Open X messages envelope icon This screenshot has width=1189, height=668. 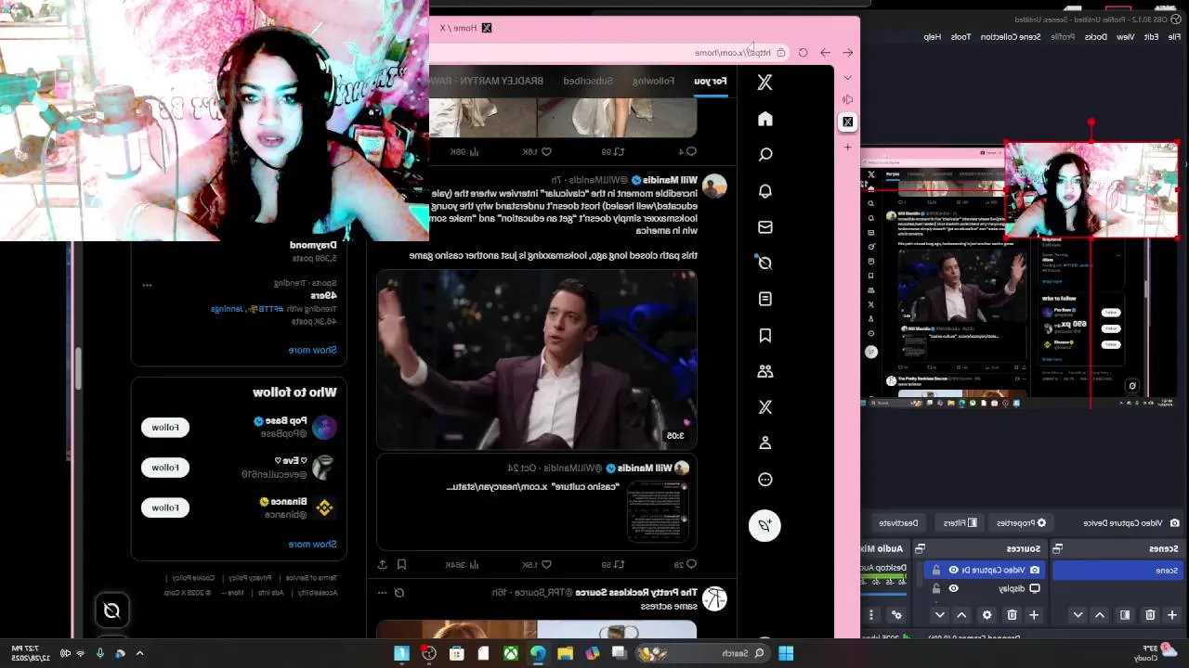pyautogui.click(x=764, y=227)
